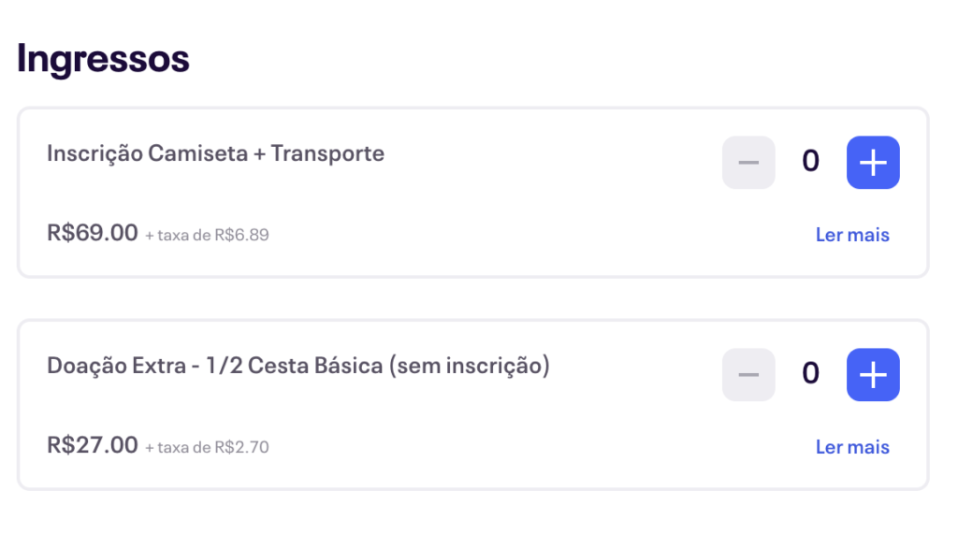Image resolution: width=958 pixels, height=534 pixels.
Task: Expand Ler mais on Doação Extra ticket
Action: (x=852, y=447)
